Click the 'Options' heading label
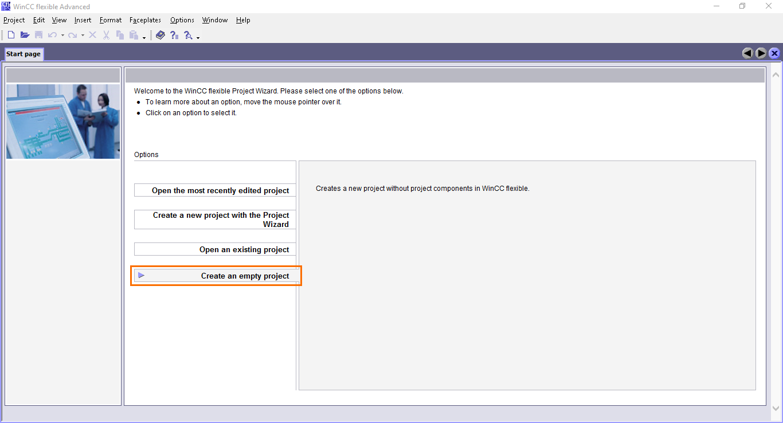783x423 pixels. click(x=146, y=155)
